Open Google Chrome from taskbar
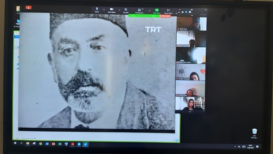Image resolution: width=273 pixels, height=154 pixels. coord(41,143)
